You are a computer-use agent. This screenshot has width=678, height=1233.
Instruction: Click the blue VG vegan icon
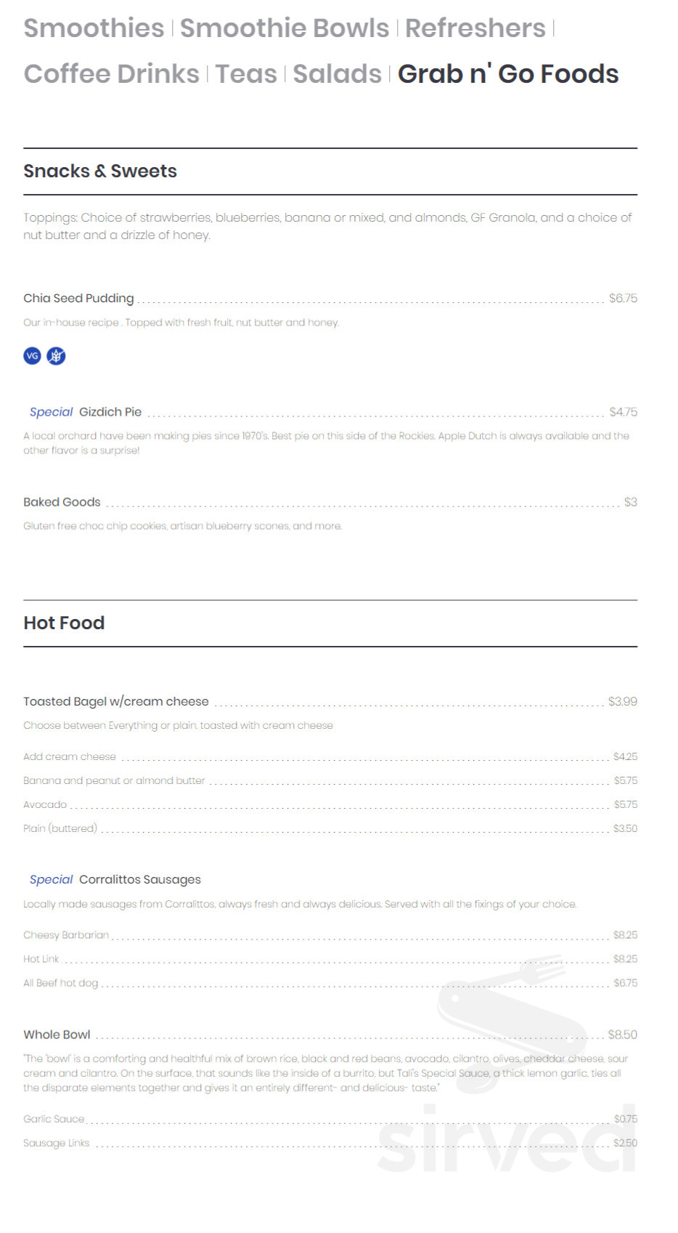point(33,356)
